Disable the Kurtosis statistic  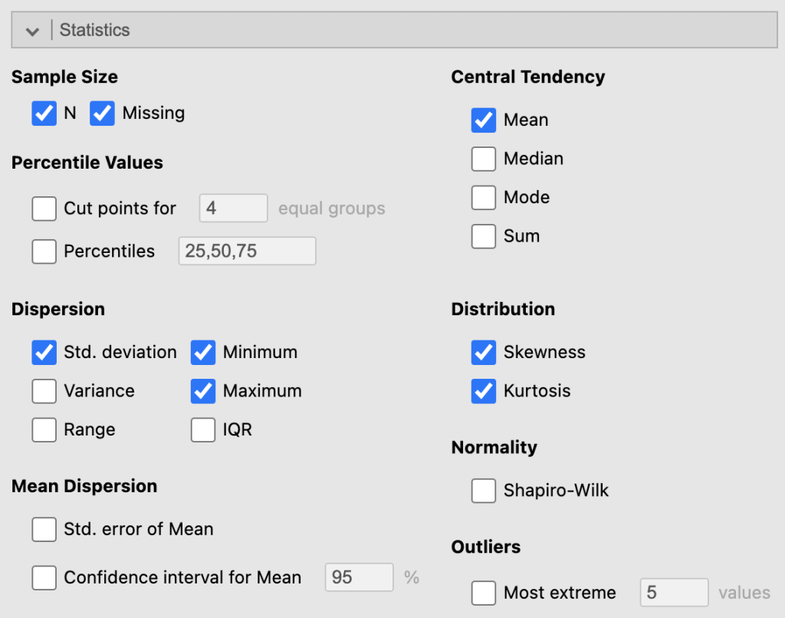pyautogui.click(x=484, y=391)
